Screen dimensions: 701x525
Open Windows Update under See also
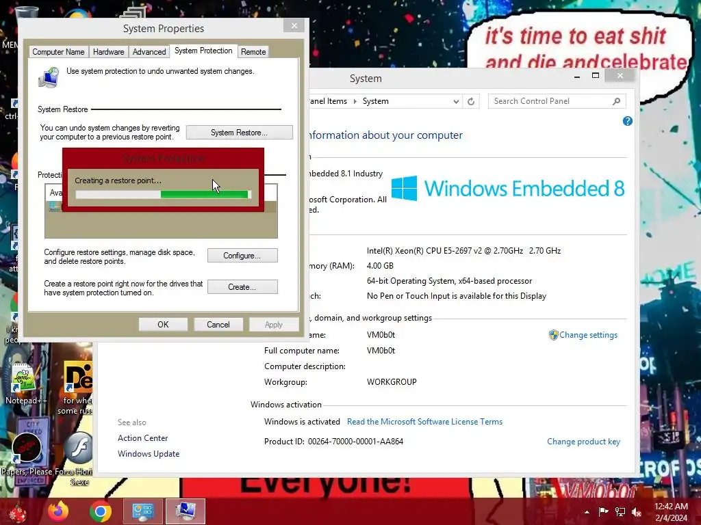point(149,454)
